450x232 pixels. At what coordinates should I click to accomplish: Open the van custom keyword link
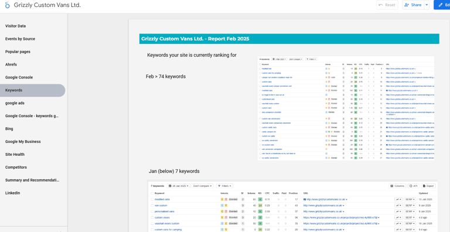[x=161, y=205]
